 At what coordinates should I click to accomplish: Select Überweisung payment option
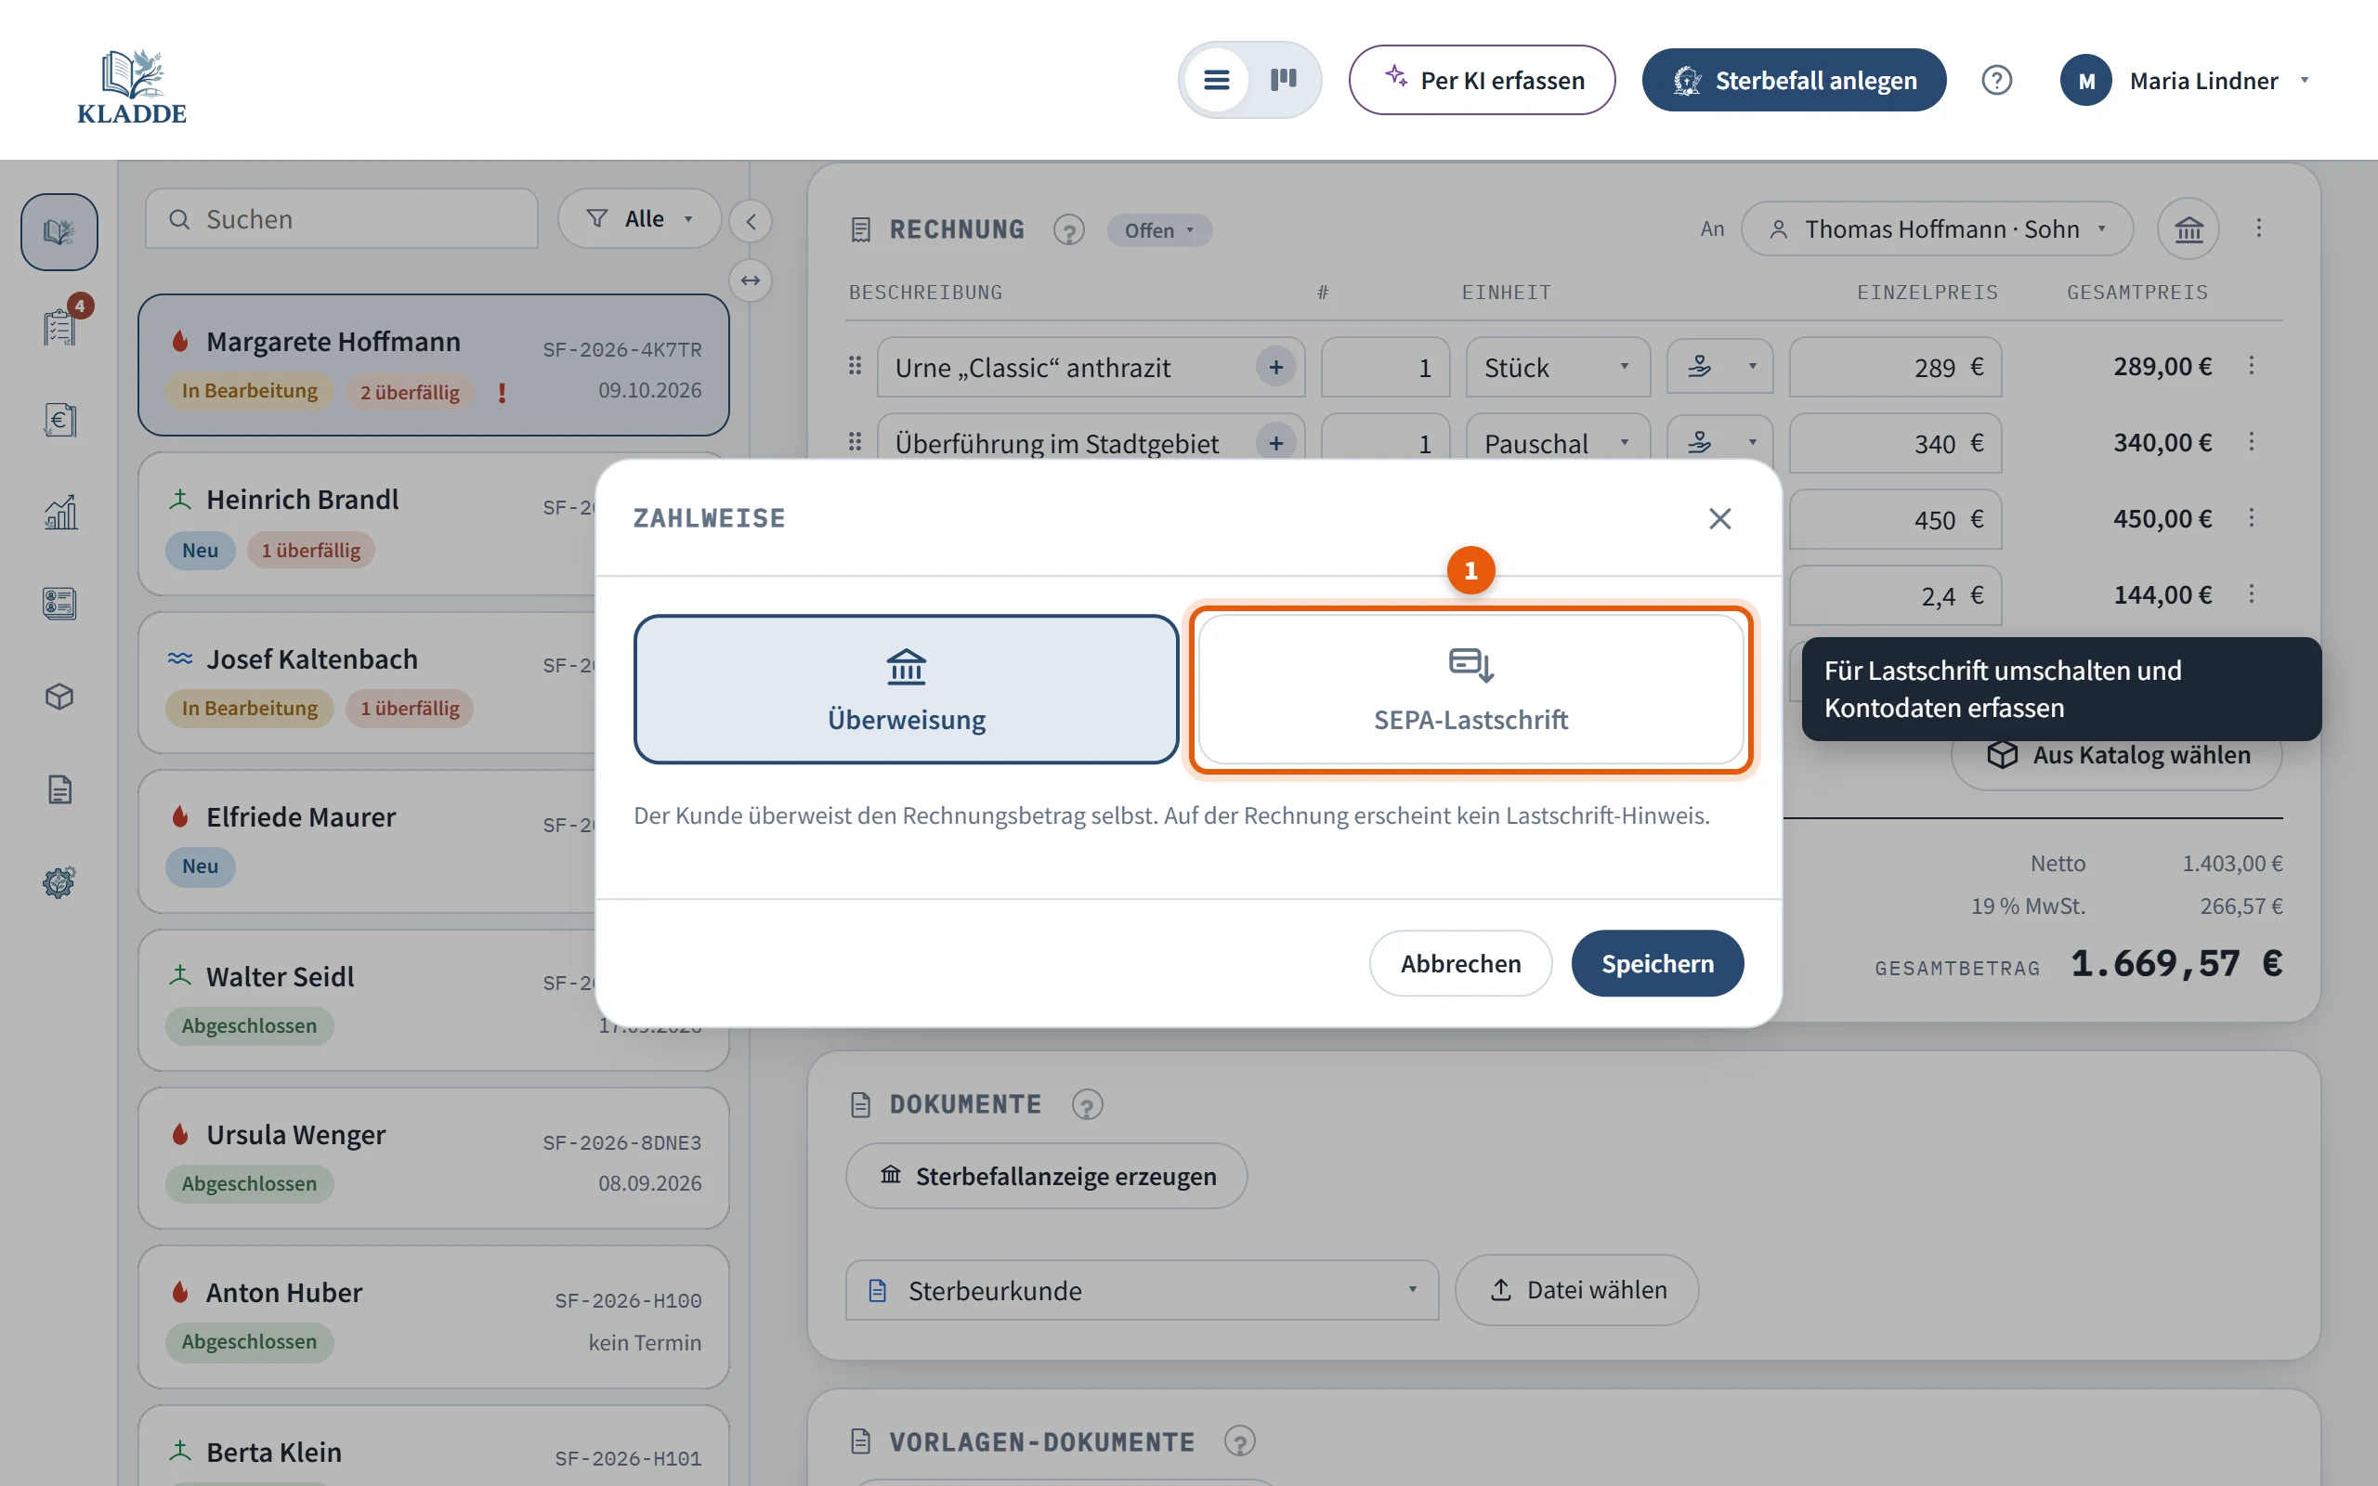pyautogui.click(x=906, y=690)
